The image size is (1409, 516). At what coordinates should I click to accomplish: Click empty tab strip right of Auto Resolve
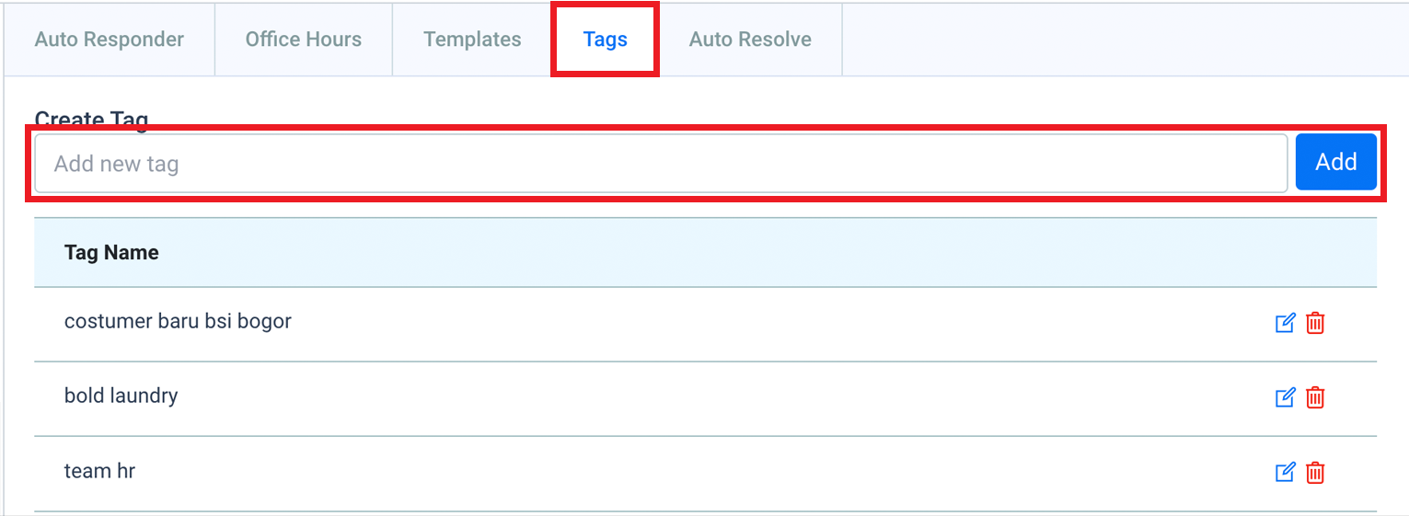click(1124, 40)
